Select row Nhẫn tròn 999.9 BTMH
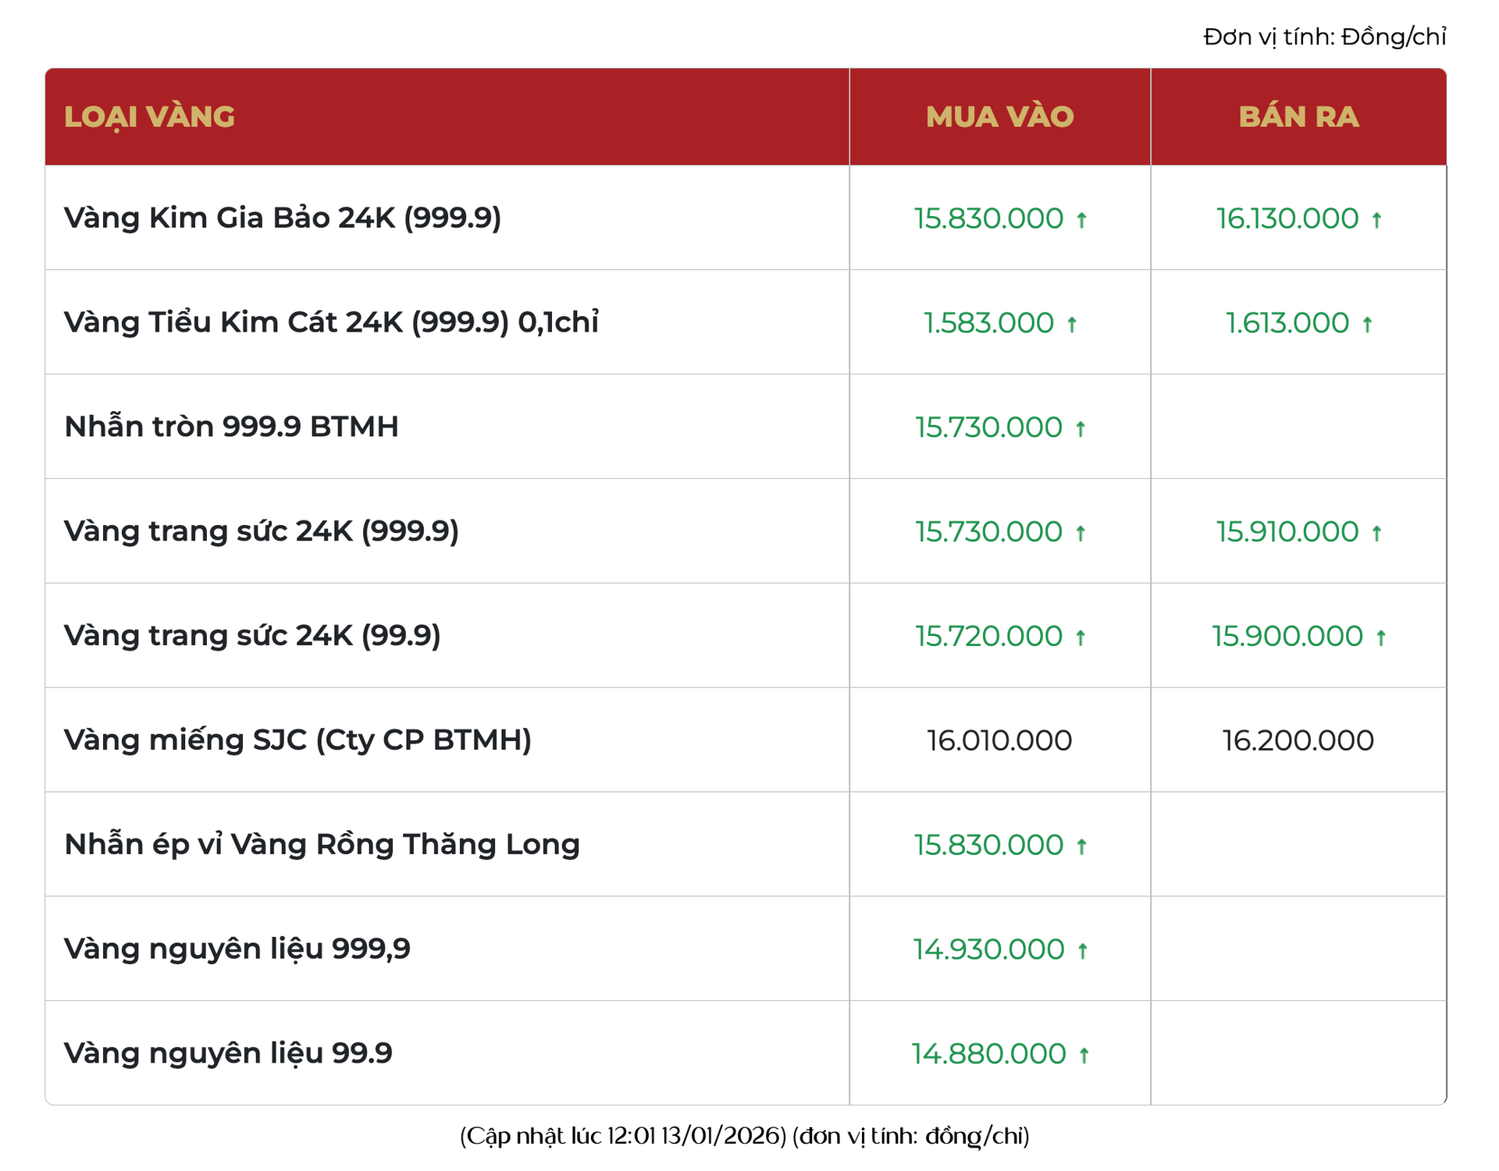Screen dimensions: 1499x1171 coord(746,427)
